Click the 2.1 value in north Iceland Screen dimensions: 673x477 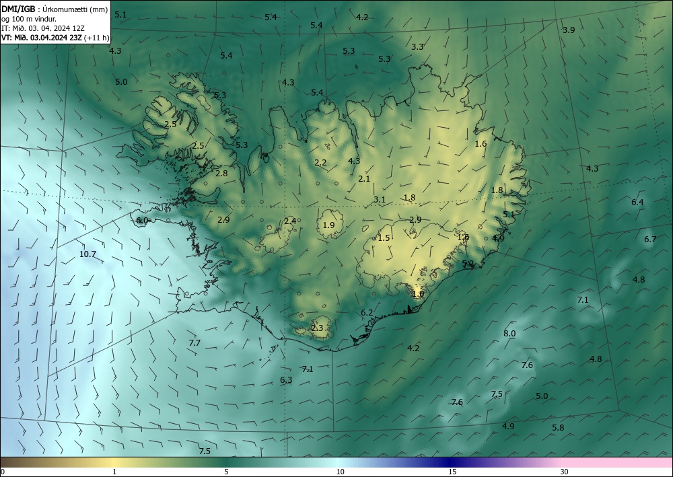(x=364, y=179)
